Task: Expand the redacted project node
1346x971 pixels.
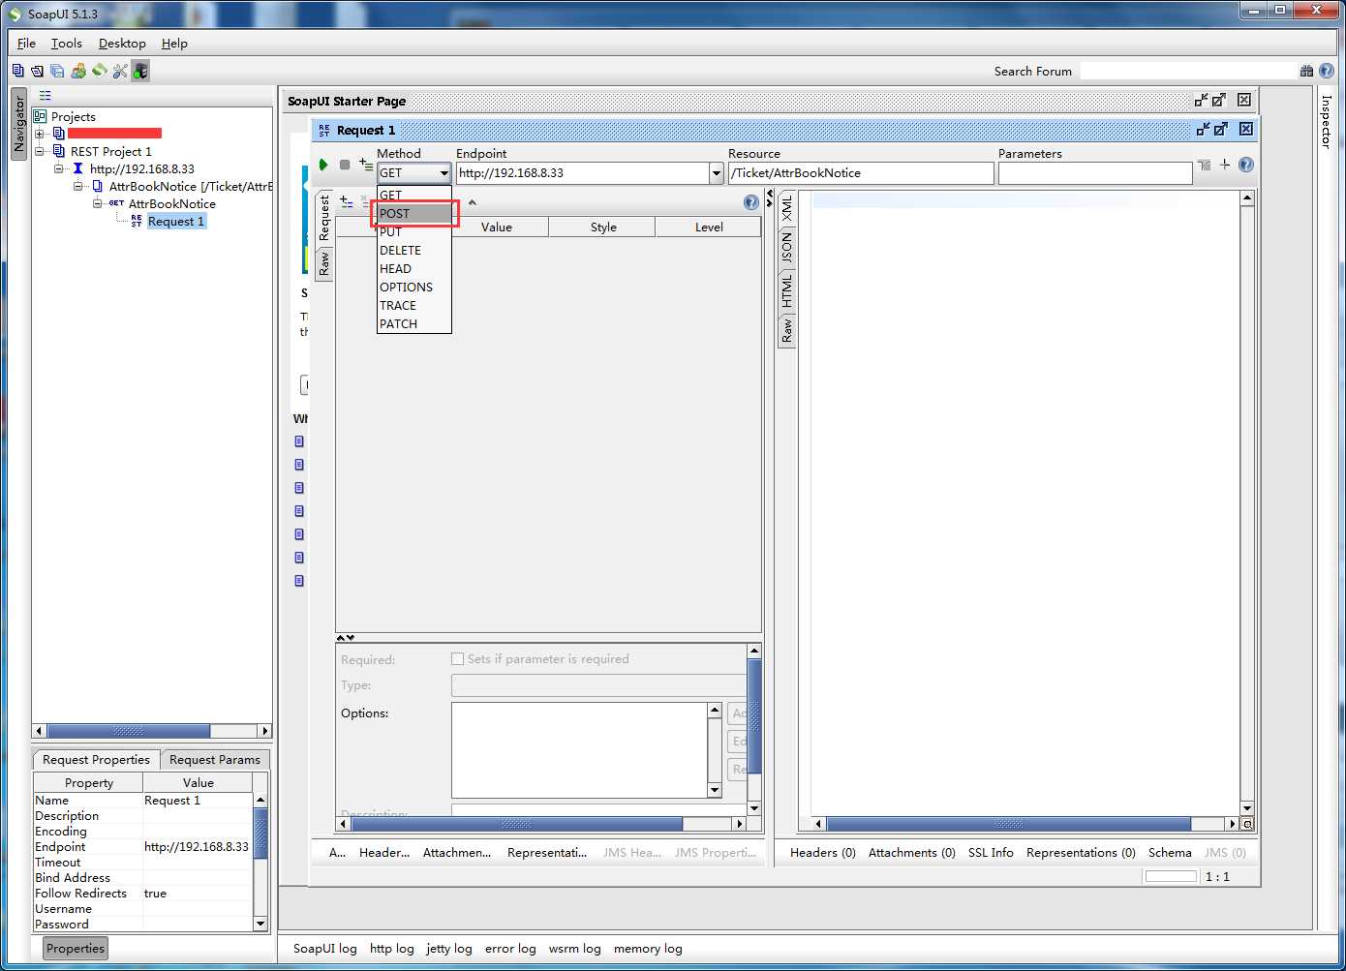Action: (x=40, y=134)
